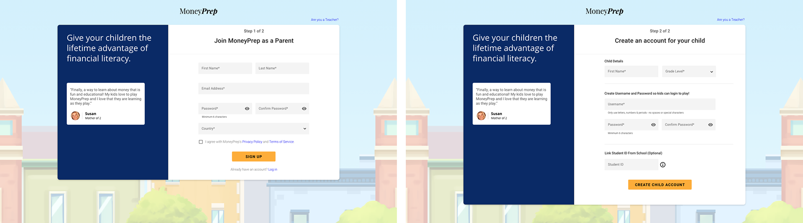Click 'Link Student ID From School (Optional)' label
Screen dimensions: 803x223
pos(633,153)
